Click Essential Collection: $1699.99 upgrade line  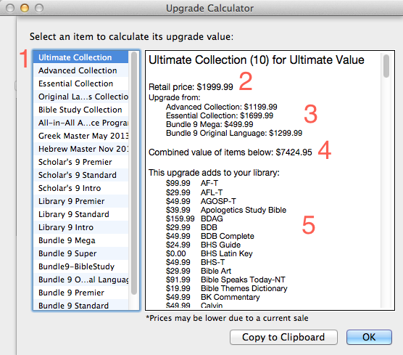click(220, 115)
